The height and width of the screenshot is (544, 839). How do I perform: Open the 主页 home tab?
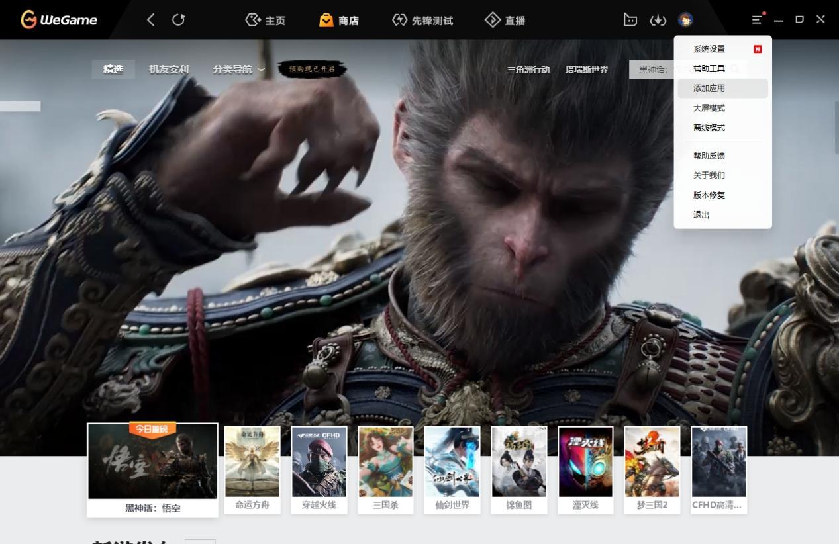(265, 20)
